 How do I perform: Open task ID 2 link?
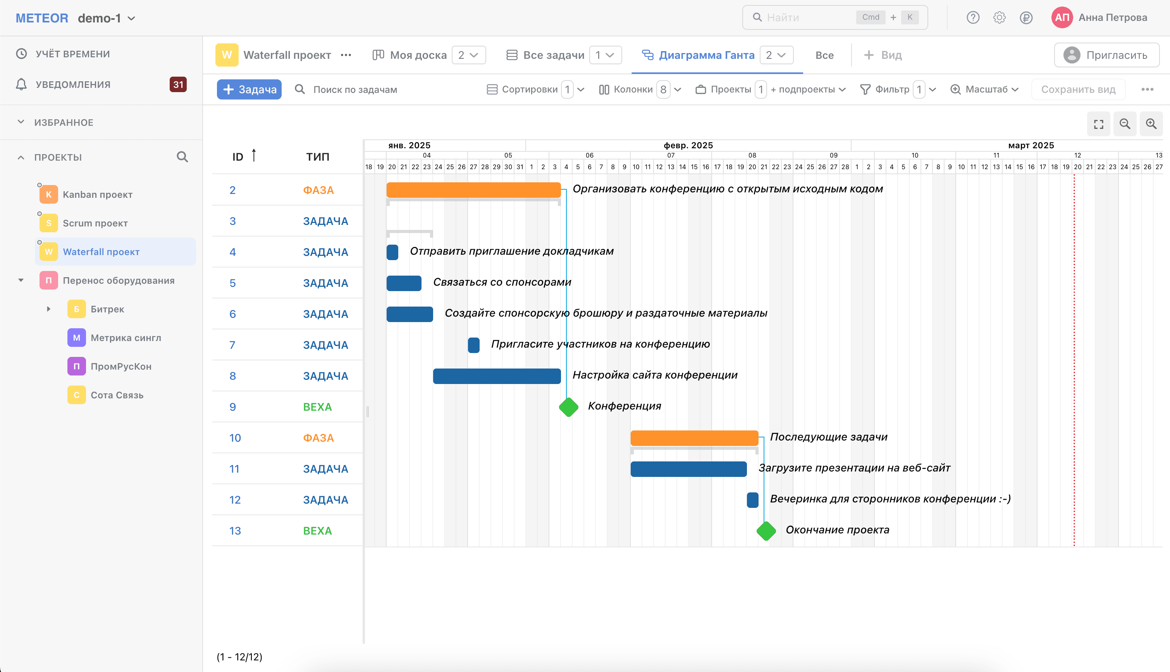point(232,190)
